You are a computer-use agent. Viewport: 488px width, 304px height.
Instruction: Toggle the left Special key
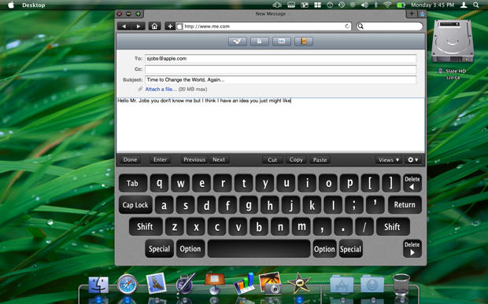coord(159,249)
